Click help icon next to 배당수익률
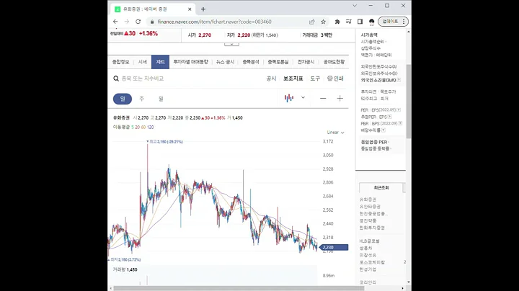Viewport: 519px width, 291px height. pos(383,130)
